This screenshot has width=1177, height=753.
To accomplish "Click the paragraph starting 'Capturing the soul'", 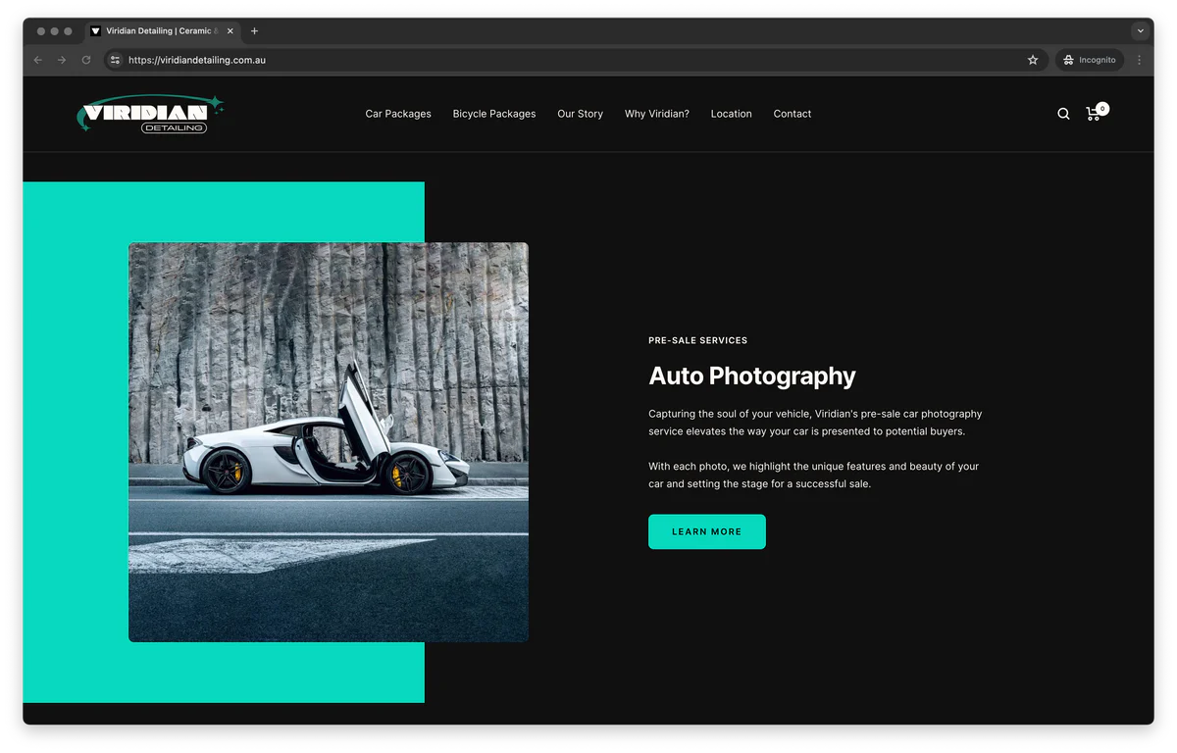I will pyautogui.click(x=815, y=423).
